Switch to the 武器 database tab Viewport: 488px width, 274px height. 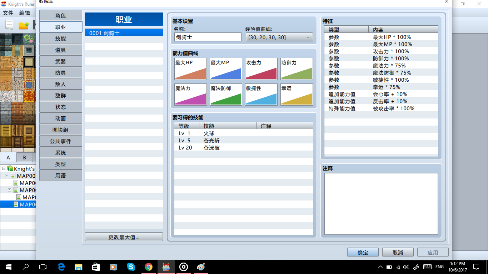(x=60, y=61)
